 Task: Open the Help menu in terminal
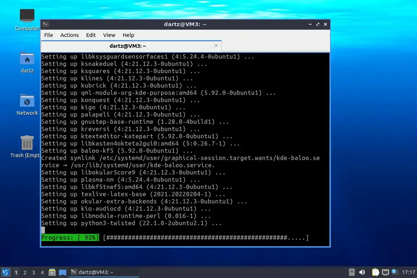(x=128, y=35)
